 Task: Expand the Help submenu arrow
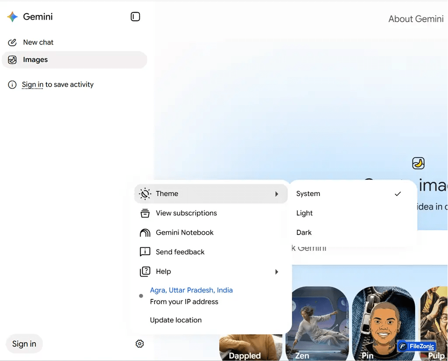click(276, 272)
